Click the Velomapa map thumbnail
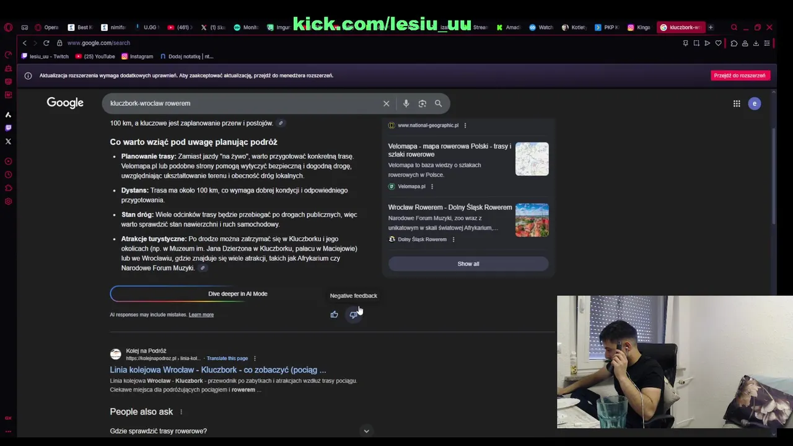 (532, 159)
